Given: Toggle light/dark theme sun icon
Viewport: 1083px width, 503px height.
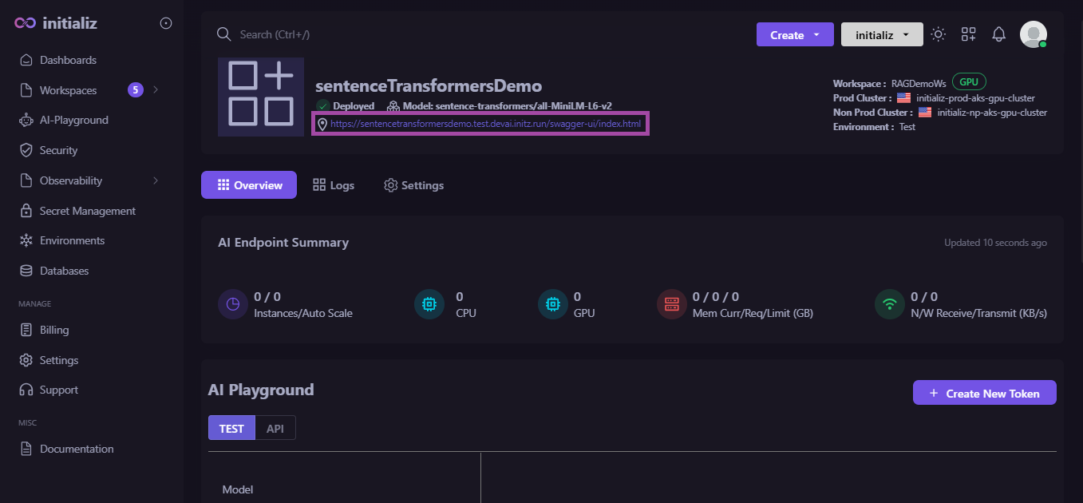Looking at the screenshot, I should [939, 34].
